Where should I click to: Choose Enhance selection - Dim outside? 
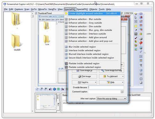92,26
